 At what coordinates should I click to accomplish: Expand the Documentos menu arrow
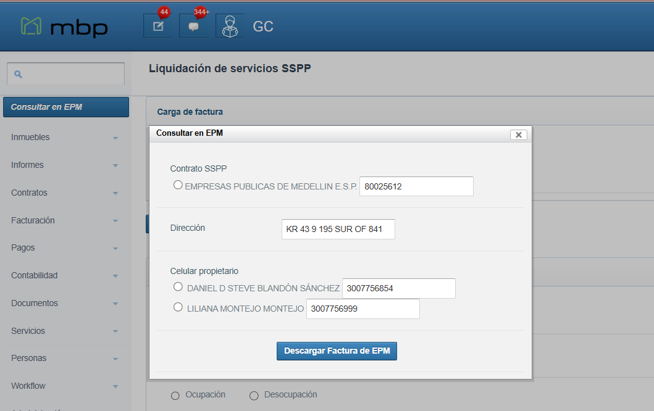click(115, 304)
